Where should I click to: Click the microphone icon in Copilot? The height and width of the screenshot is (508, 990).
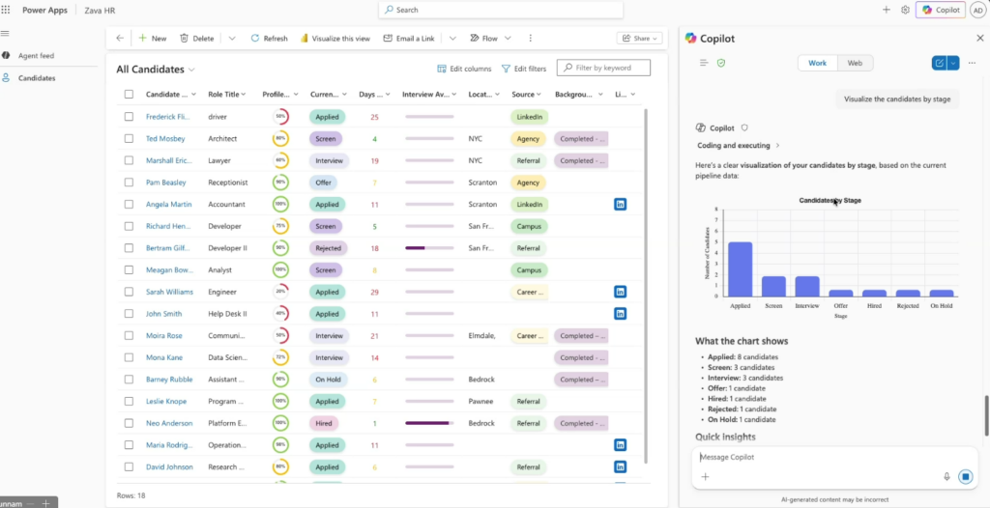point(946,476)
